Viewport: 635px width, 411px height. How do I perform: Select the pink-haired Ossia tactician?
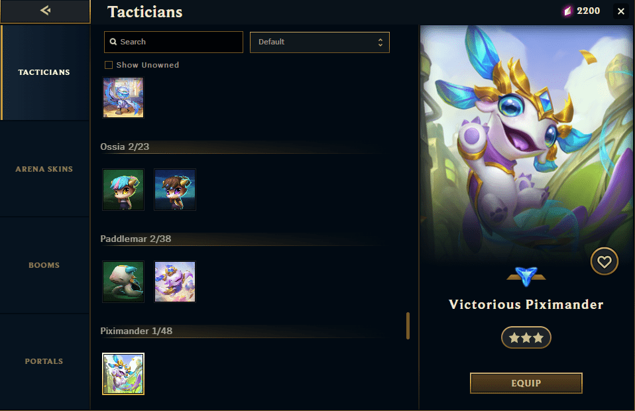coord(123,190)
